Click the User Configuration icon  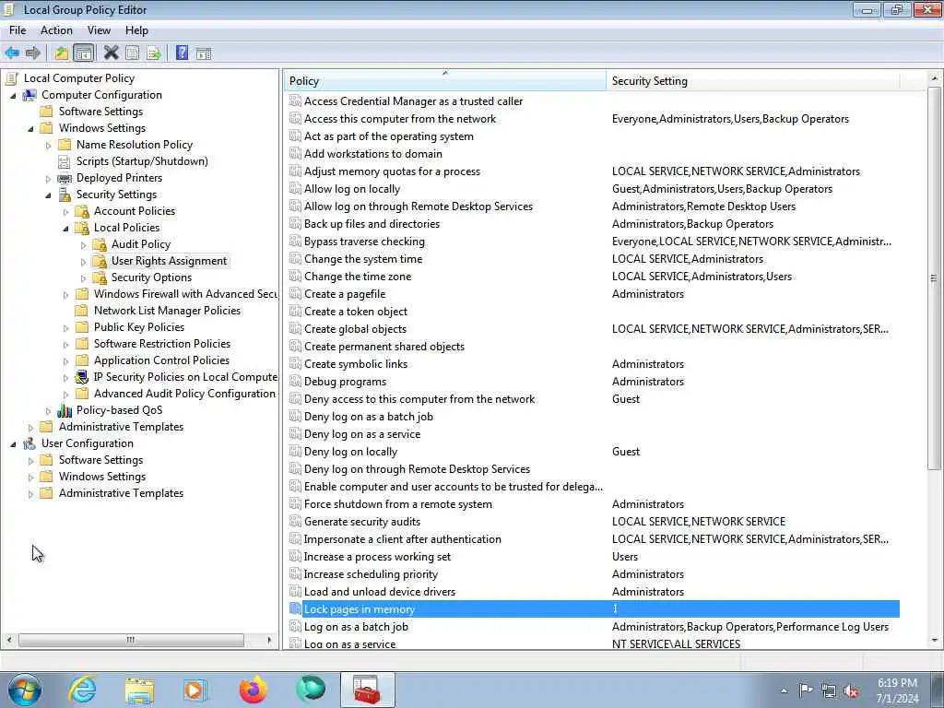[x=29, y=443]
